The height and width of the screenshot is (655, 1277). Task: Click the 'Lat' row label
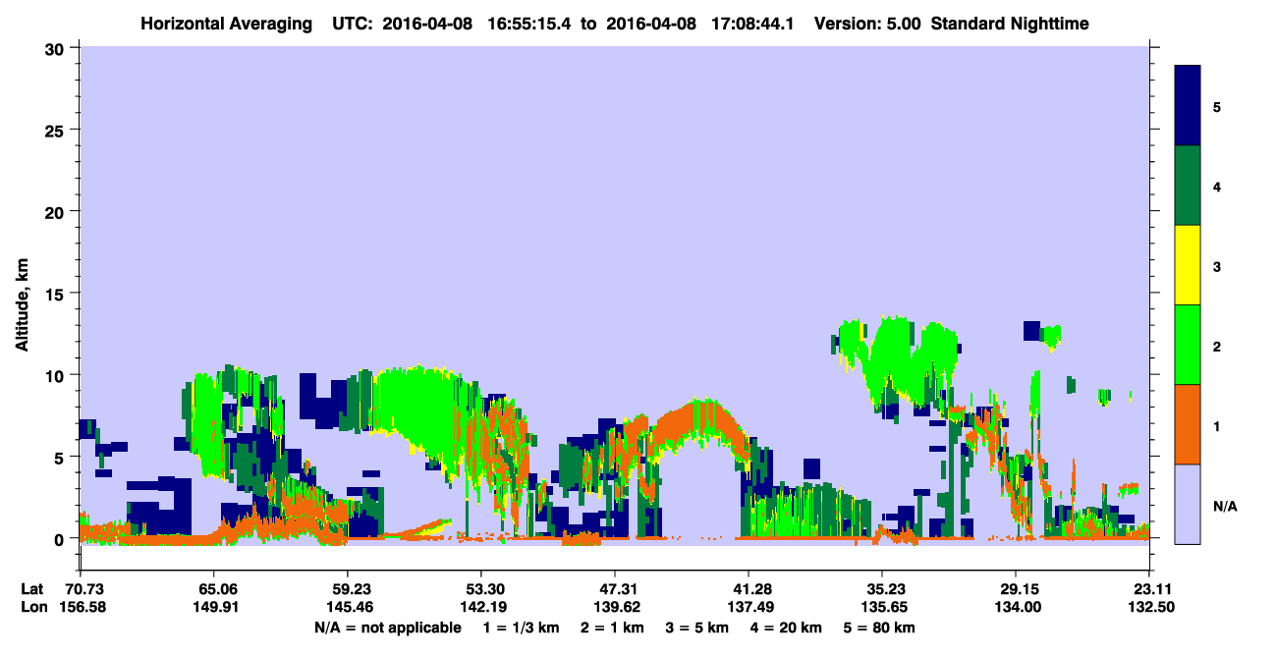point(31,589)
